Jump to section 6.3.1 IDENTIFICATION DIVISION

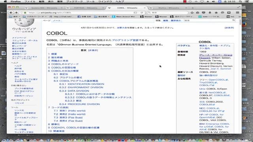tap(82, 84)
